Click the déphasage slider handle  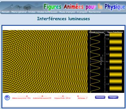pos(78,96)
